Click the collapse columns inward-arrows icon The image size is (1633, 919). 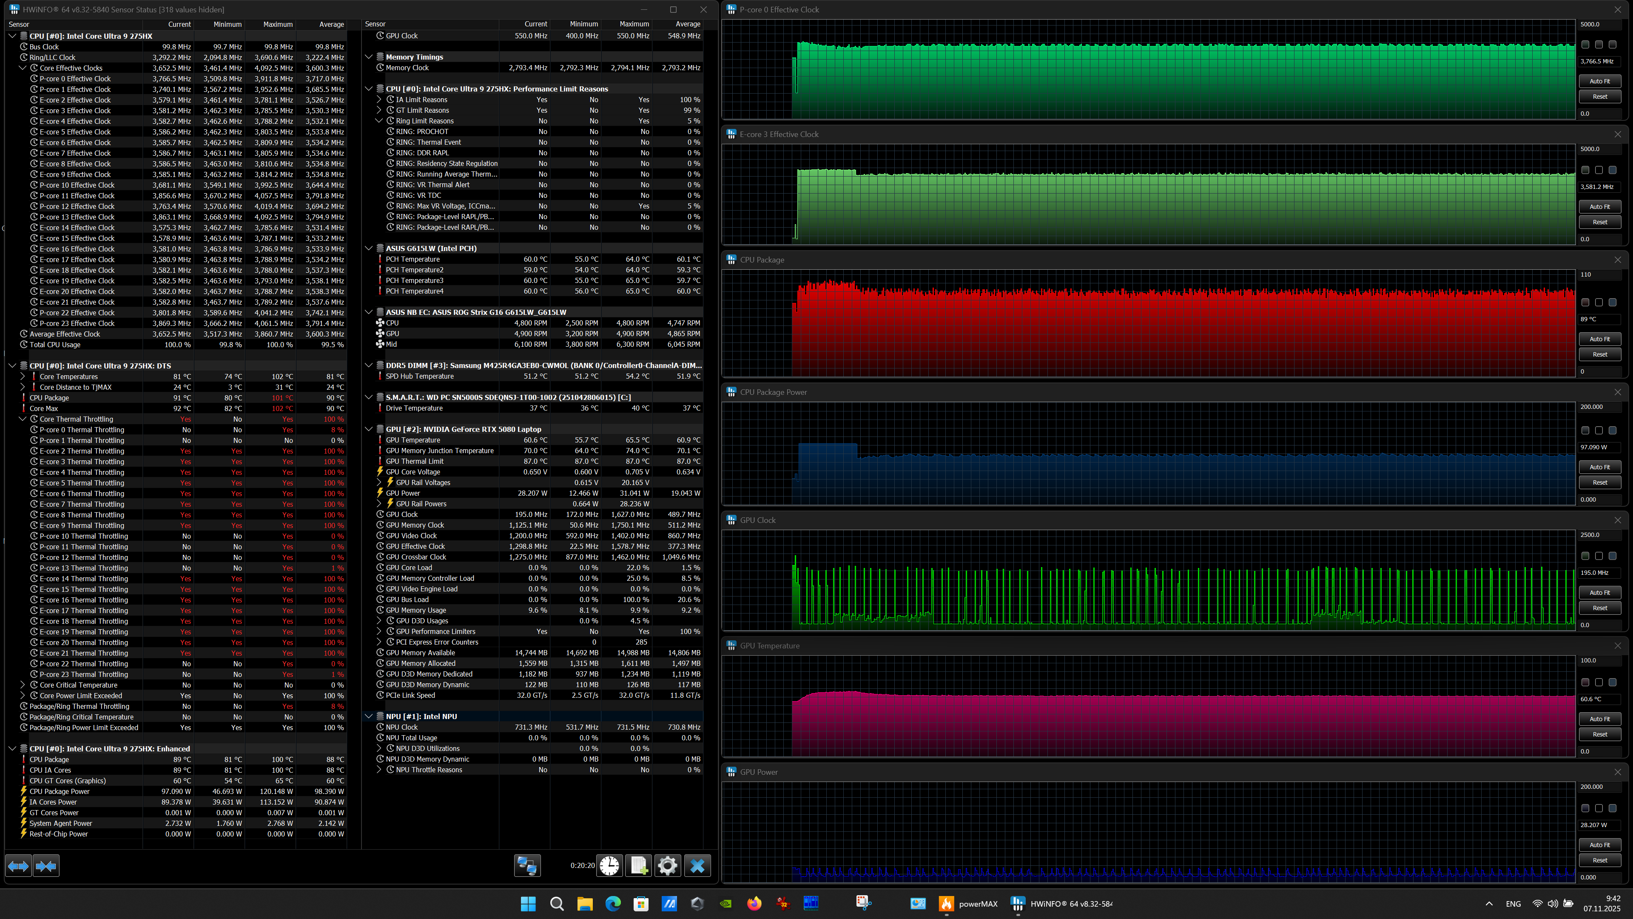point(46,866)
